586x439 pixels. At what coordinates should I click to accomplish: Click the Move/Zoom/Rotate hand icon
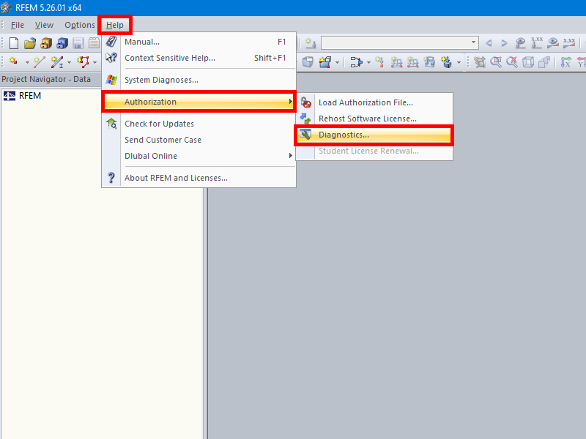(x=480, y=62)
